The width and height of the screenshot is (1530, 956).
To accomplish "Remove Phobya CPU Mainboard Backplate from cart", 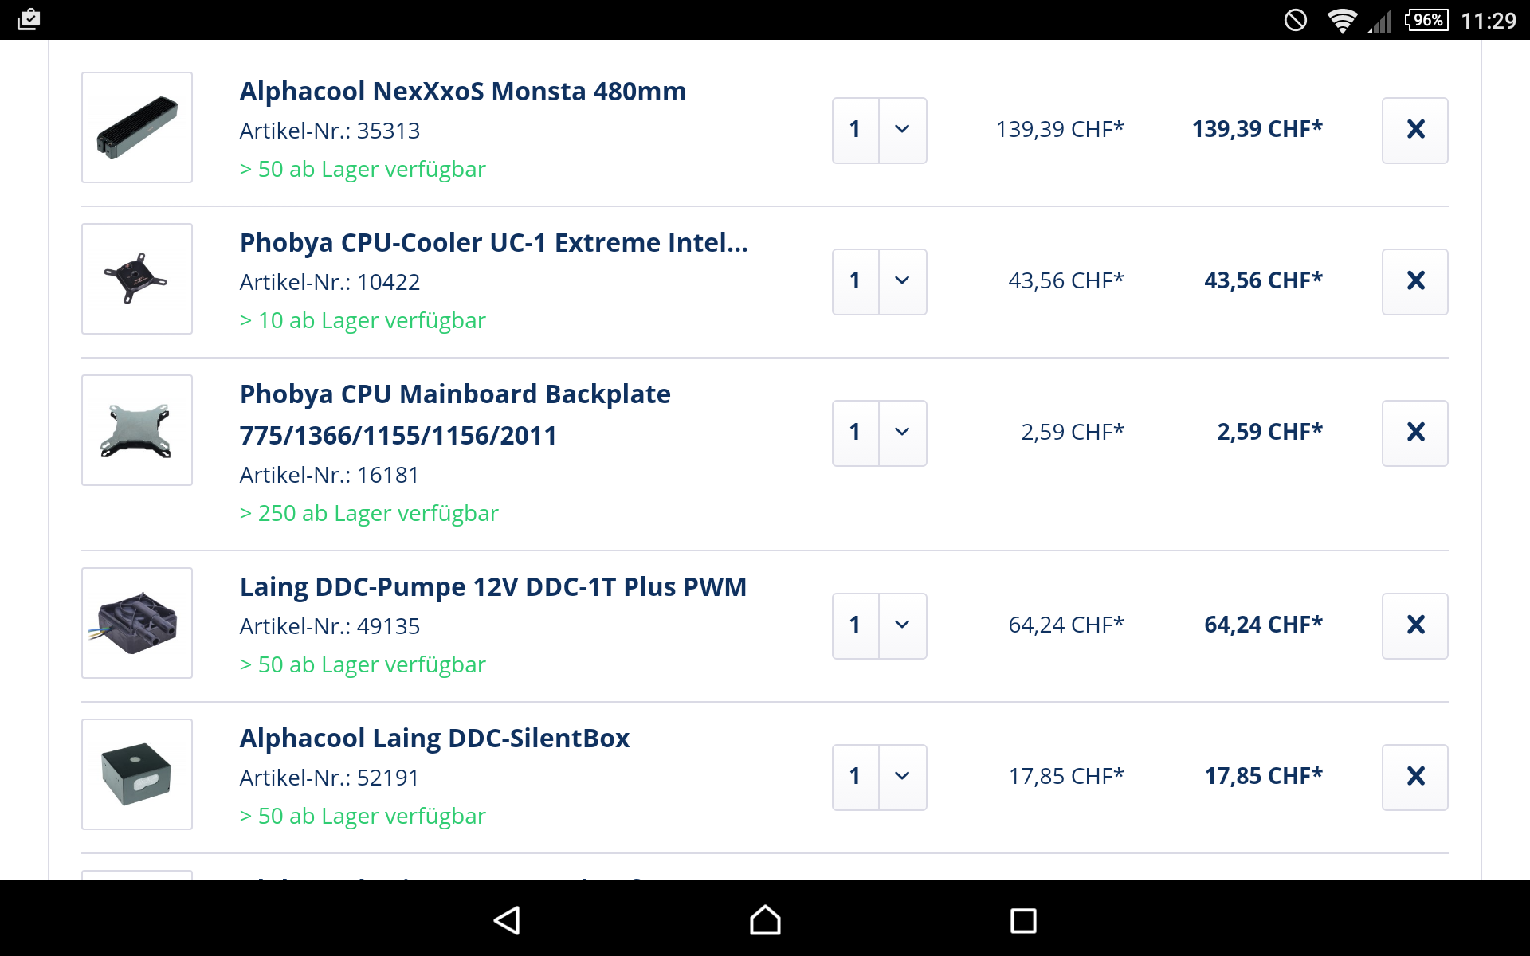I will click(1414, 433).
